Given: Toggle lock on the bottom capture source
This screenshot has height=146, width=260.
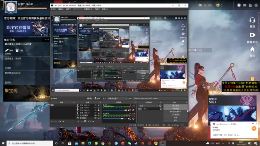Looking at the screenshot, I should point(98,118).
